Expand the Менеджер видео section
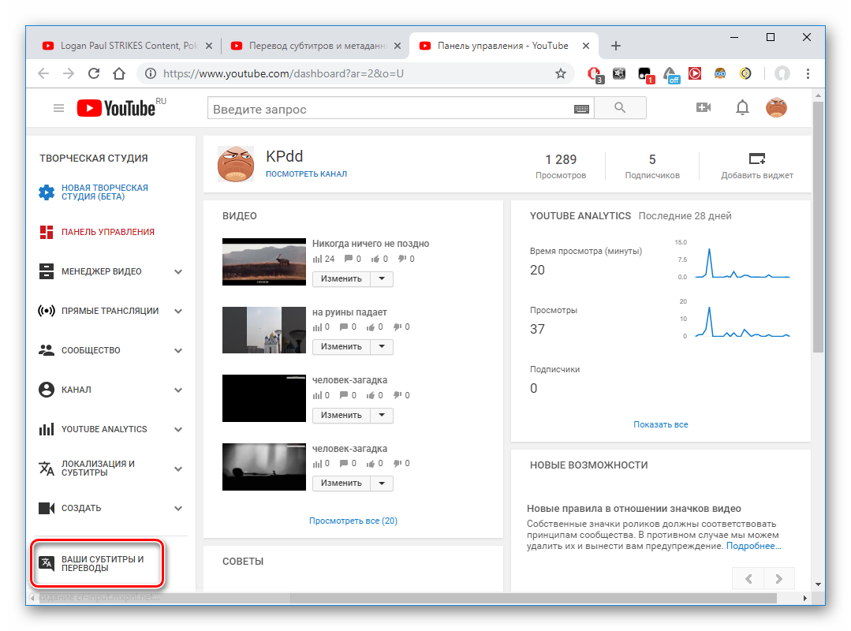The width and height of the screenshot is (851, 631). [x=178, y=272]
